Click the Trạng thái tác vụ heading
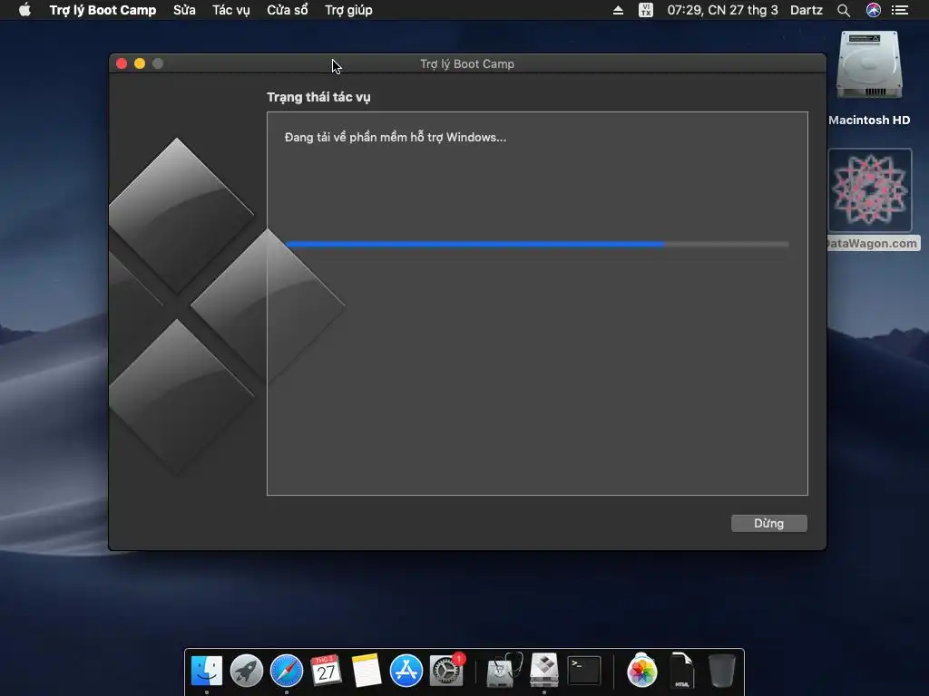The height and width of the screenshot is (696, 929). 318,97
